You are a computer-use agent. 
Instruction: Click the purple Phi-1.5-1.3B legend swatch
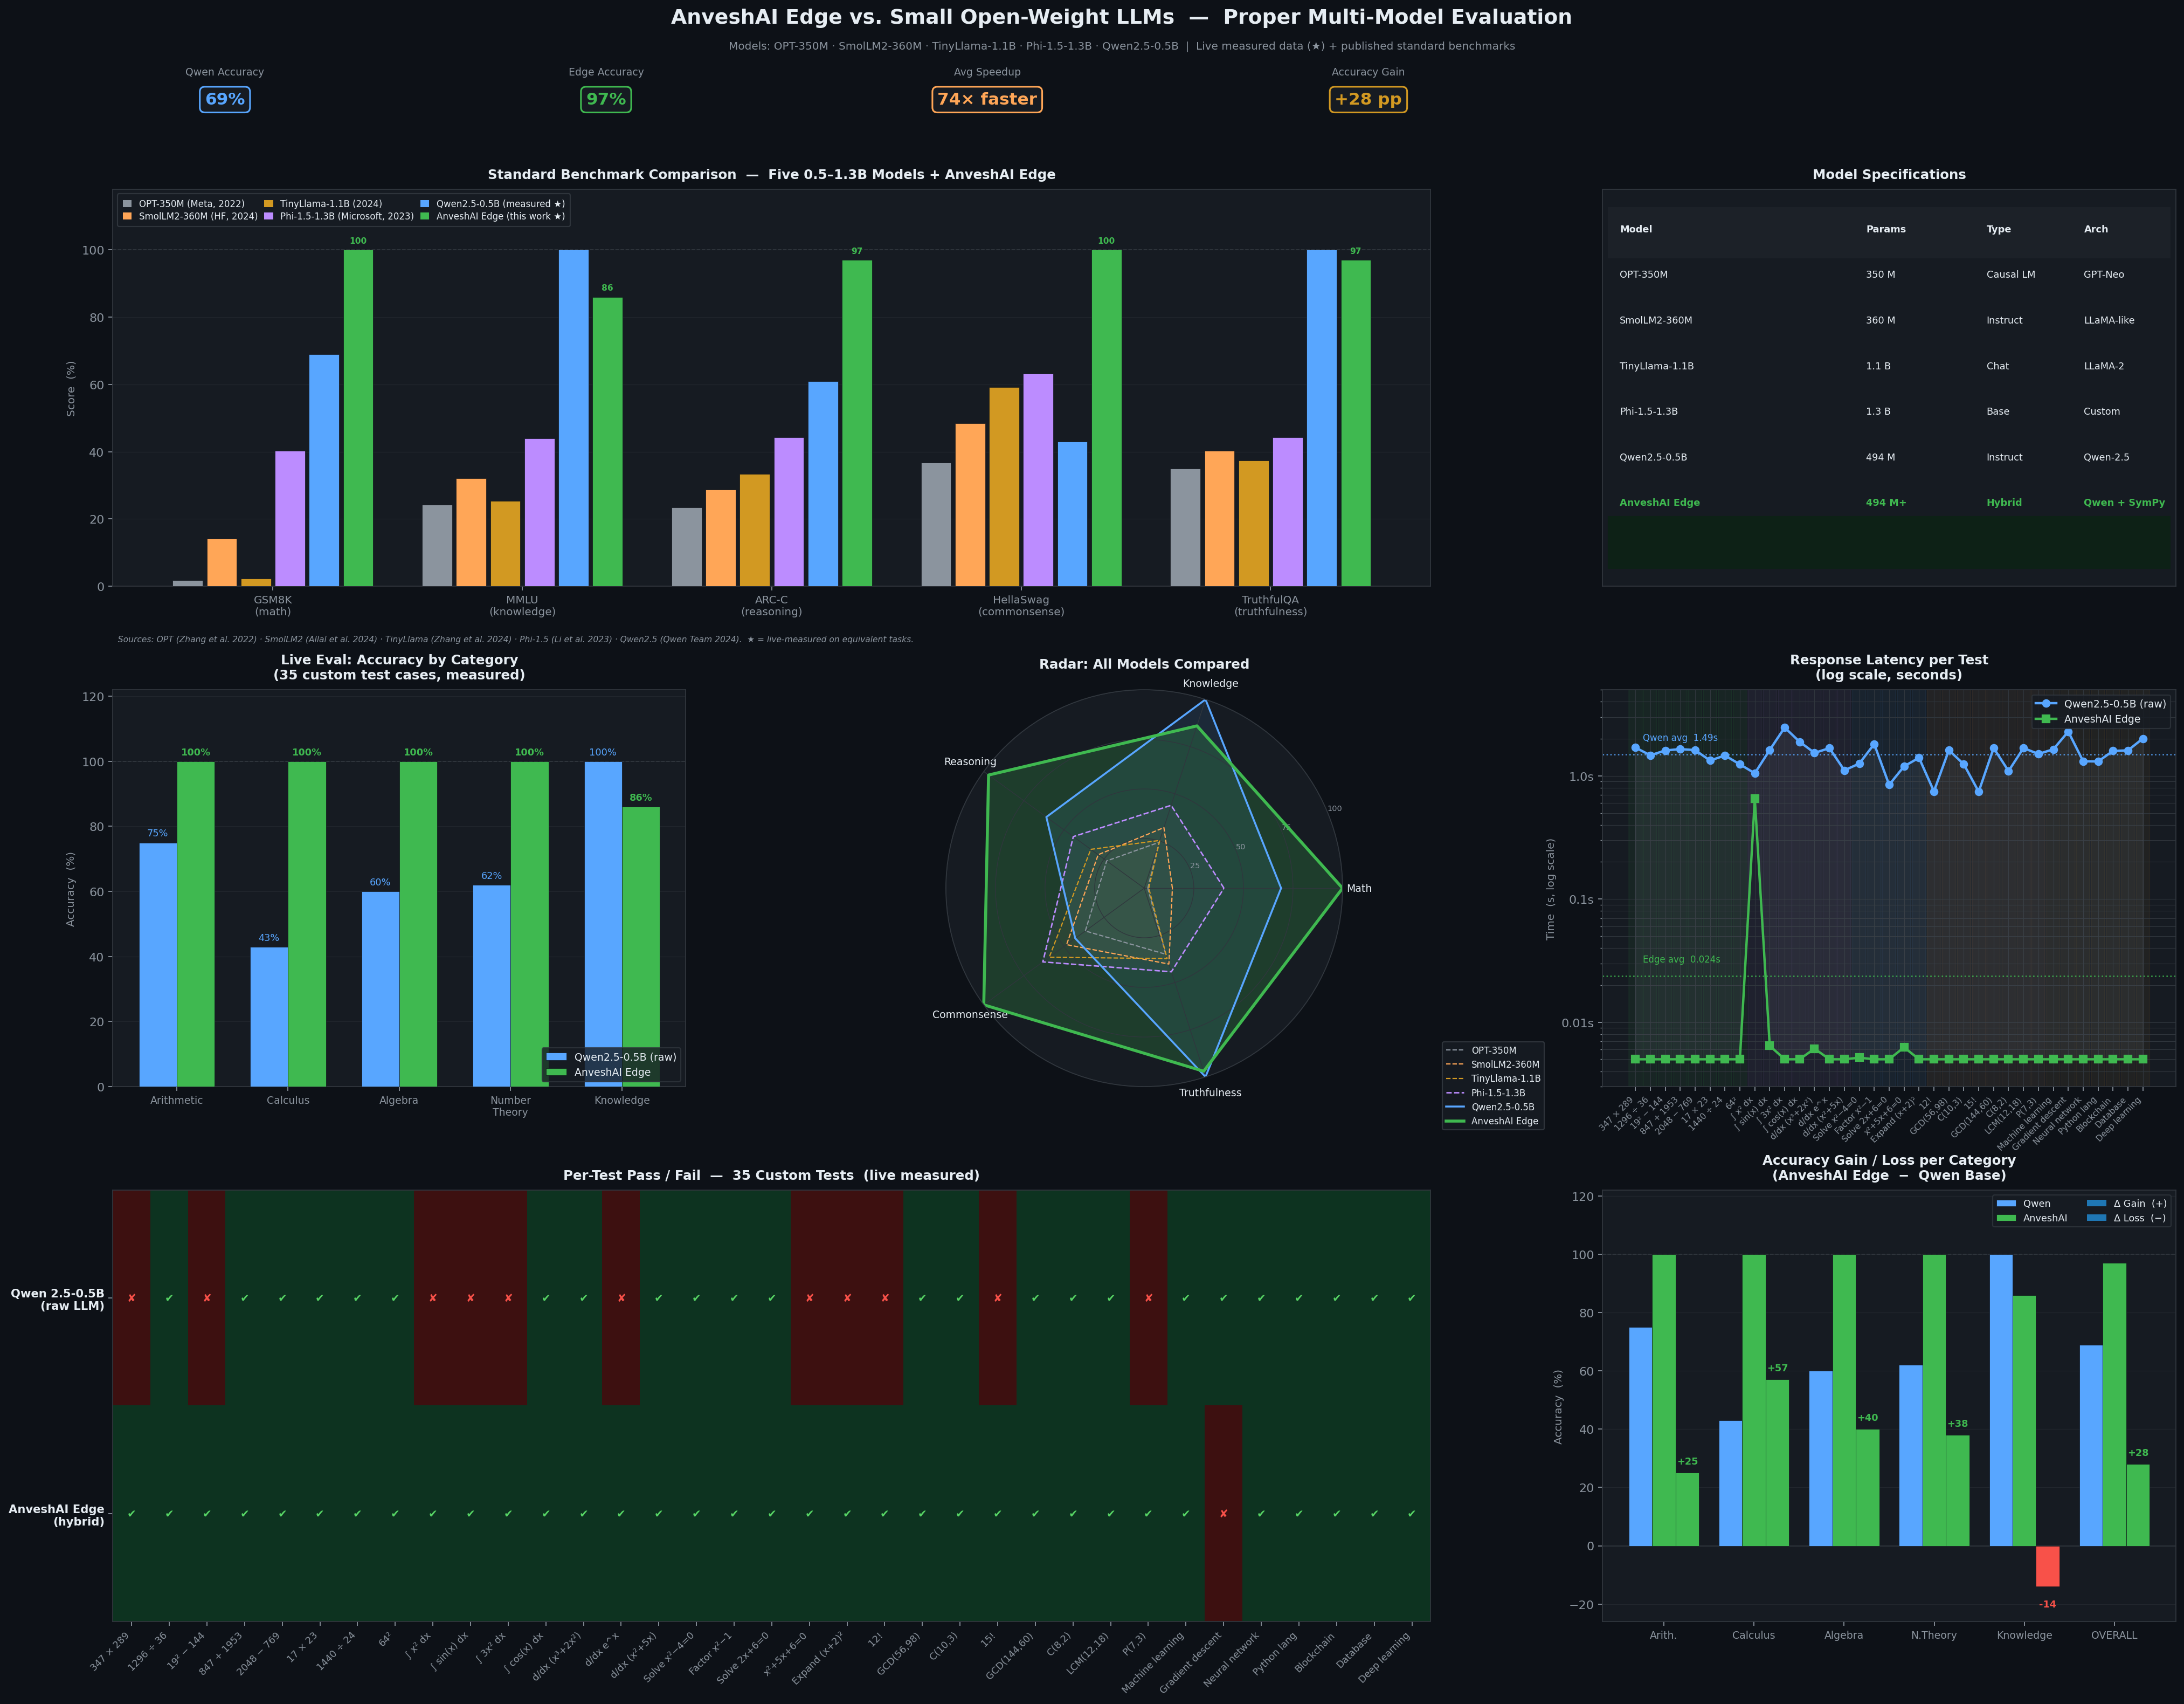(x=269, y=216)
